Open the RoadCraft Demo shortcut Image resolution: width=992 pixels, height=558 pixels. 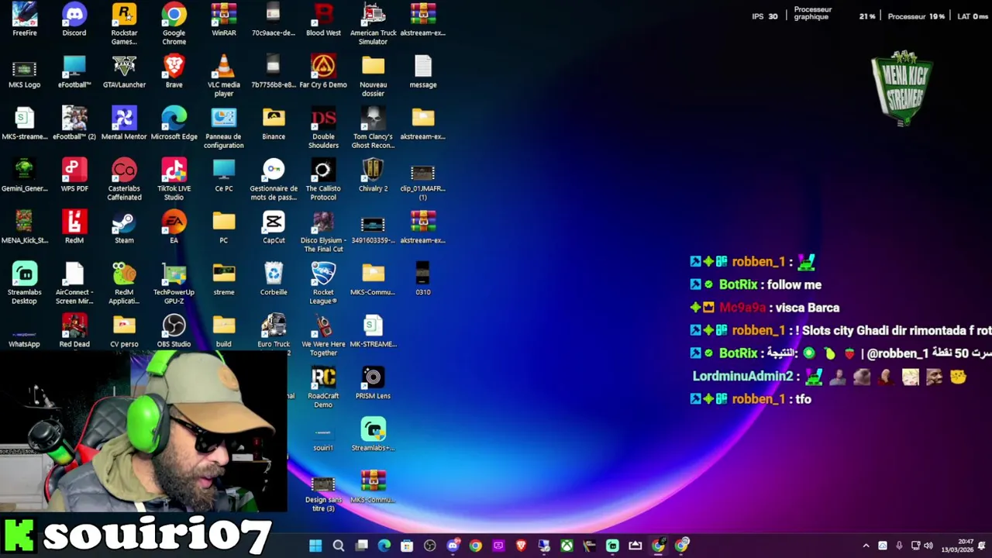pos(323,387)
